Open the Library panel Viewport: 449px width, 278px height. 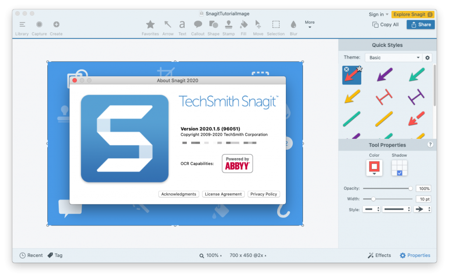click(x=22, y=28)
